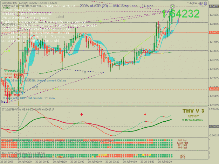219x164 pixels.
Task: Click the red 1.63500 price level tag
Action: click(214, 89)
